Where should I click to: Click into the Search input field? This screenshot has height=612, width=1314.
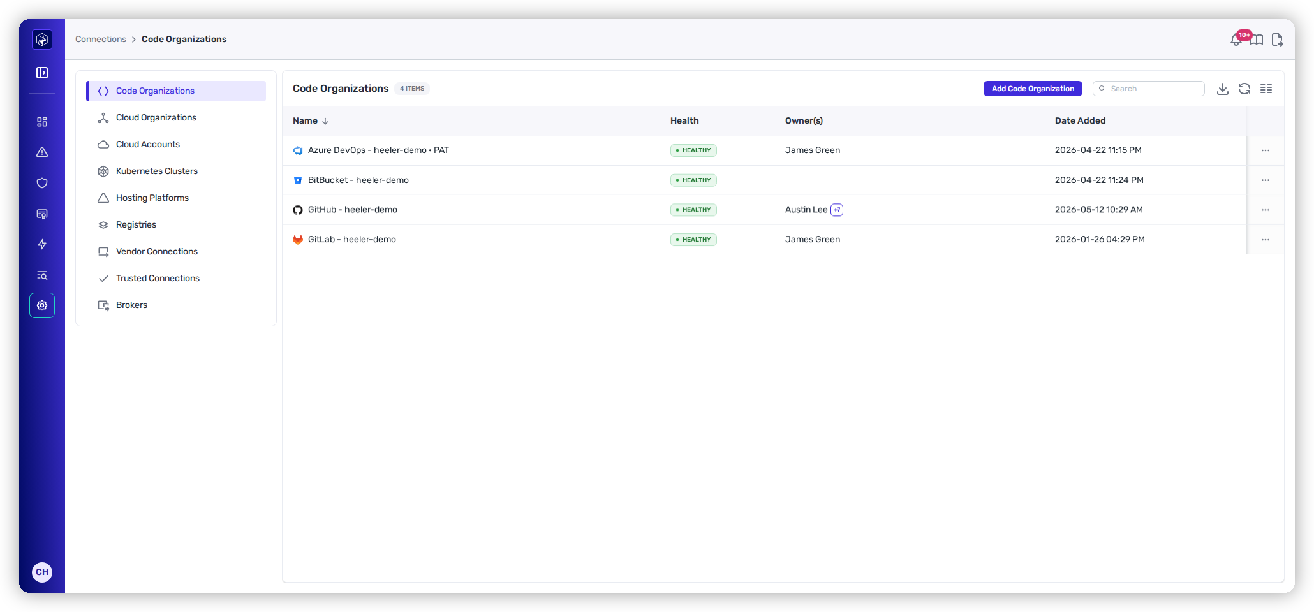1149,89
